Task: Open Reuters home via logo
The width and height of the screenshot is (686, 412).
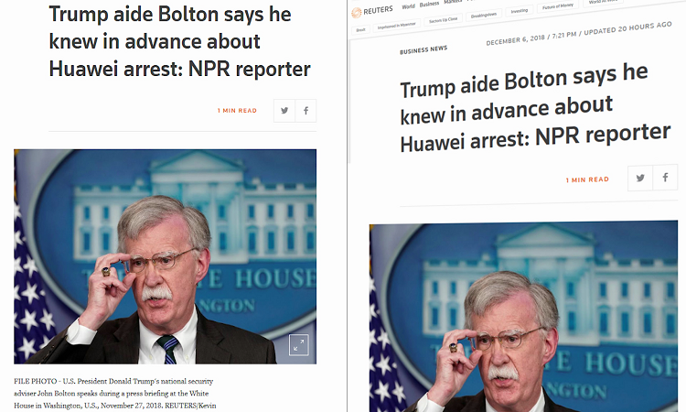Action: point(372,11)
